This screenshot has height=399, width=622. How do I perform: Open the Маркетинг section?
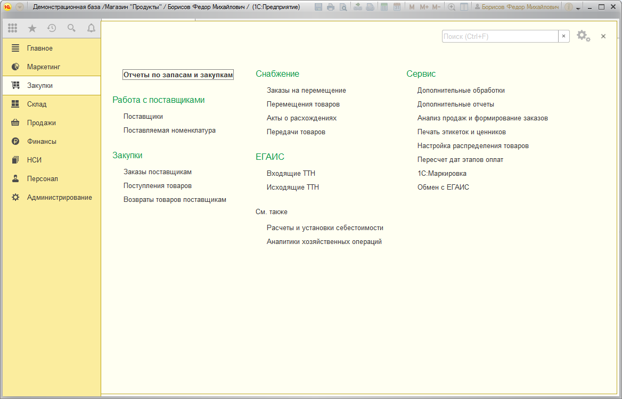point(52,67)
